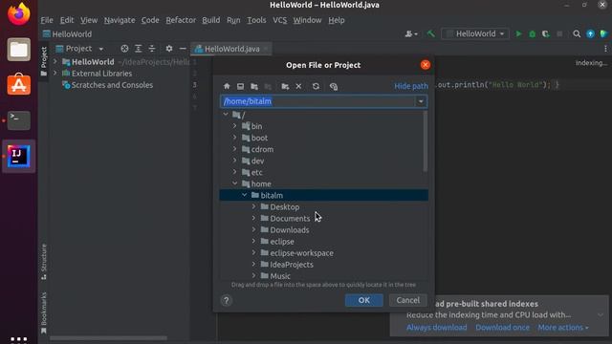Click the Hide path link
This screenshot has width=612, height=344.
411,86
